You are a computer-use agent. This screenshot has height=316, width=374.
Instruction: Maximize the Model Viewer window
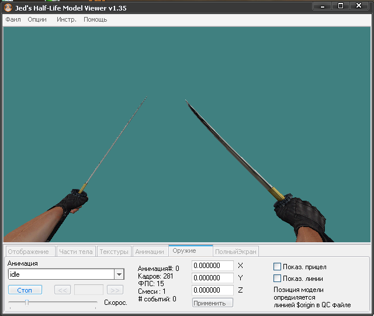click(341, 6)
